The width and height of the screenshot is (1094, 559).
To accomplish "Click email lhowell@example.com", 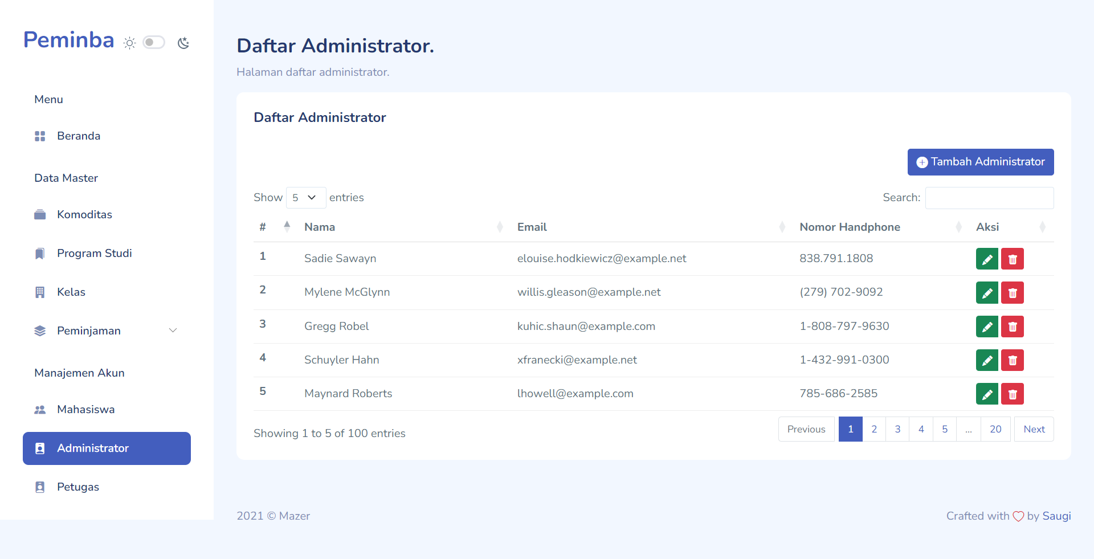I will tap(575, 394).
